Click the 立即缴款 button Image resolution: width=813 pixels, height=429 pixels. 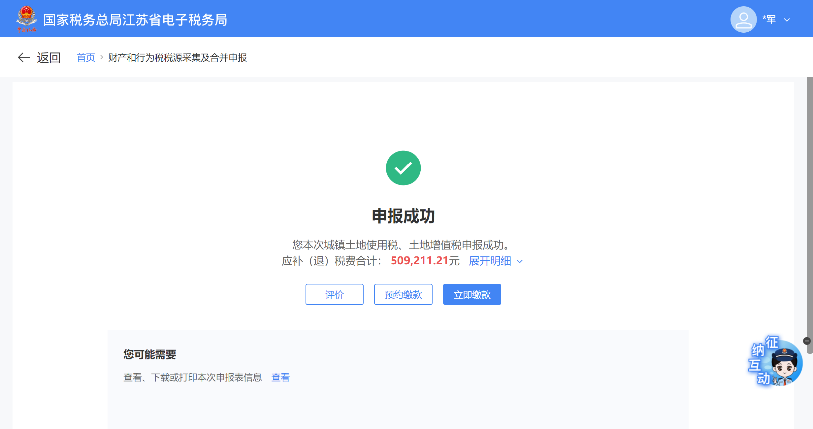point(472,294)
